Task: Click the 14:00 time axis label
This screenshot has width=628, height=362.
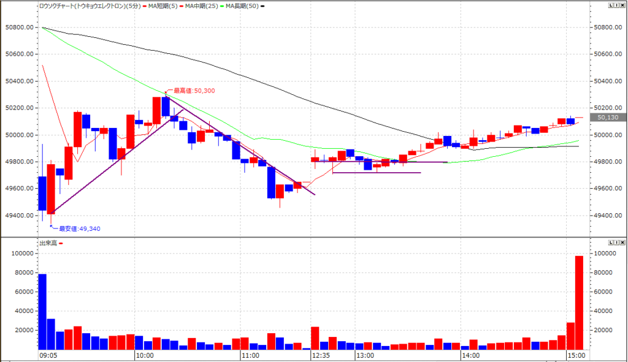Action: [470, 355]
